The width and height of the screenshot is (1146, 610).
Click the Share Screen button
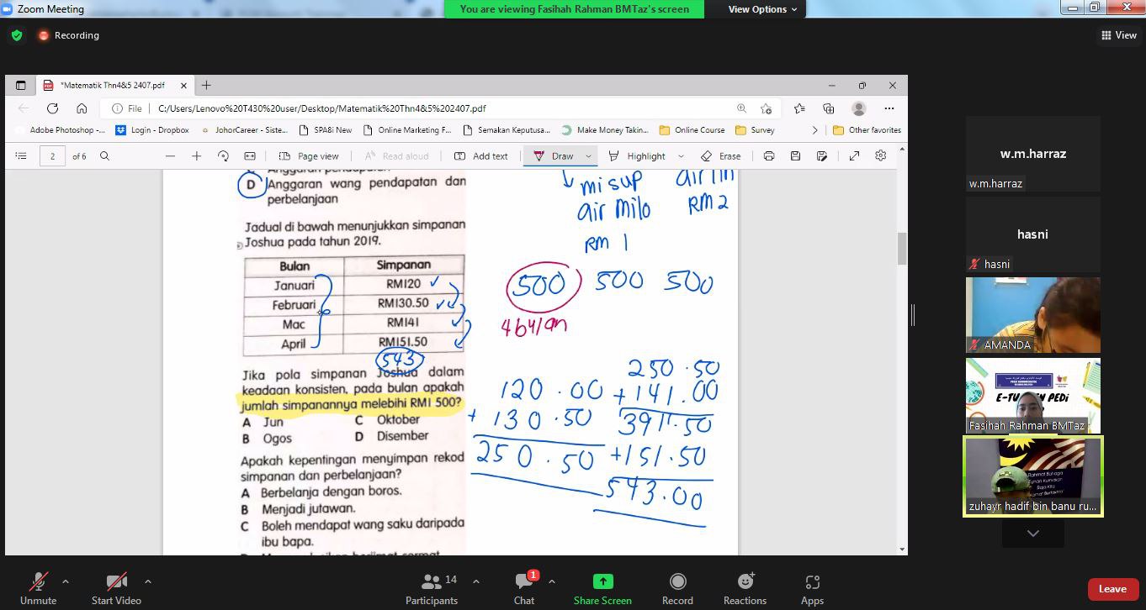point(602,588)
